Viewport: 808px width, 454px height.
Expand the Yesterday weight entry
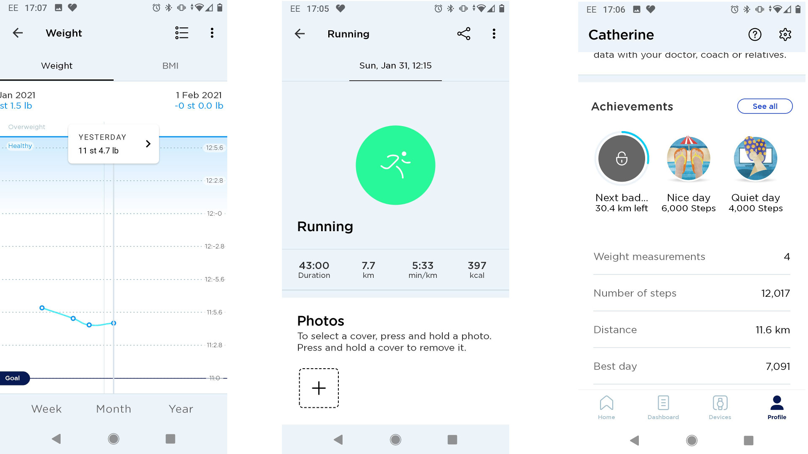pos(148,144)
